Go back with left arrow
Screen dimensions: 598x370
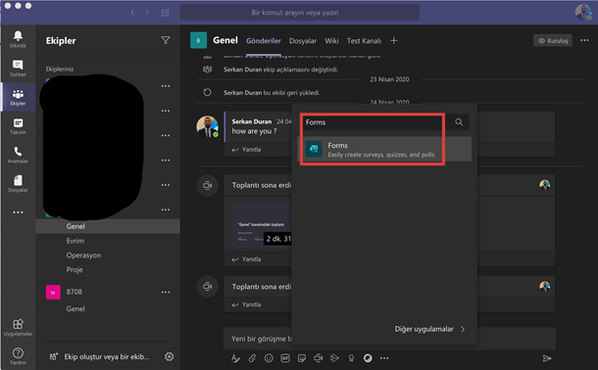(132, 13)
